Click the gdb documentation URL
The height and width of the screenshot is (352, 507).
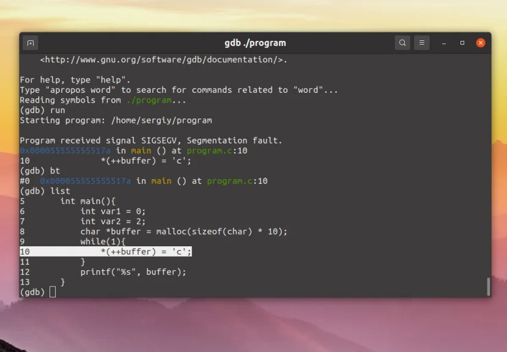pos(164,60)
